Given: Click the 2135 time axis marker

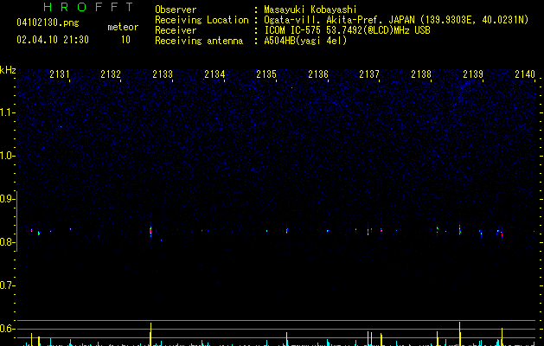Looking at the screenshot, I should click(x=266, y=74).
